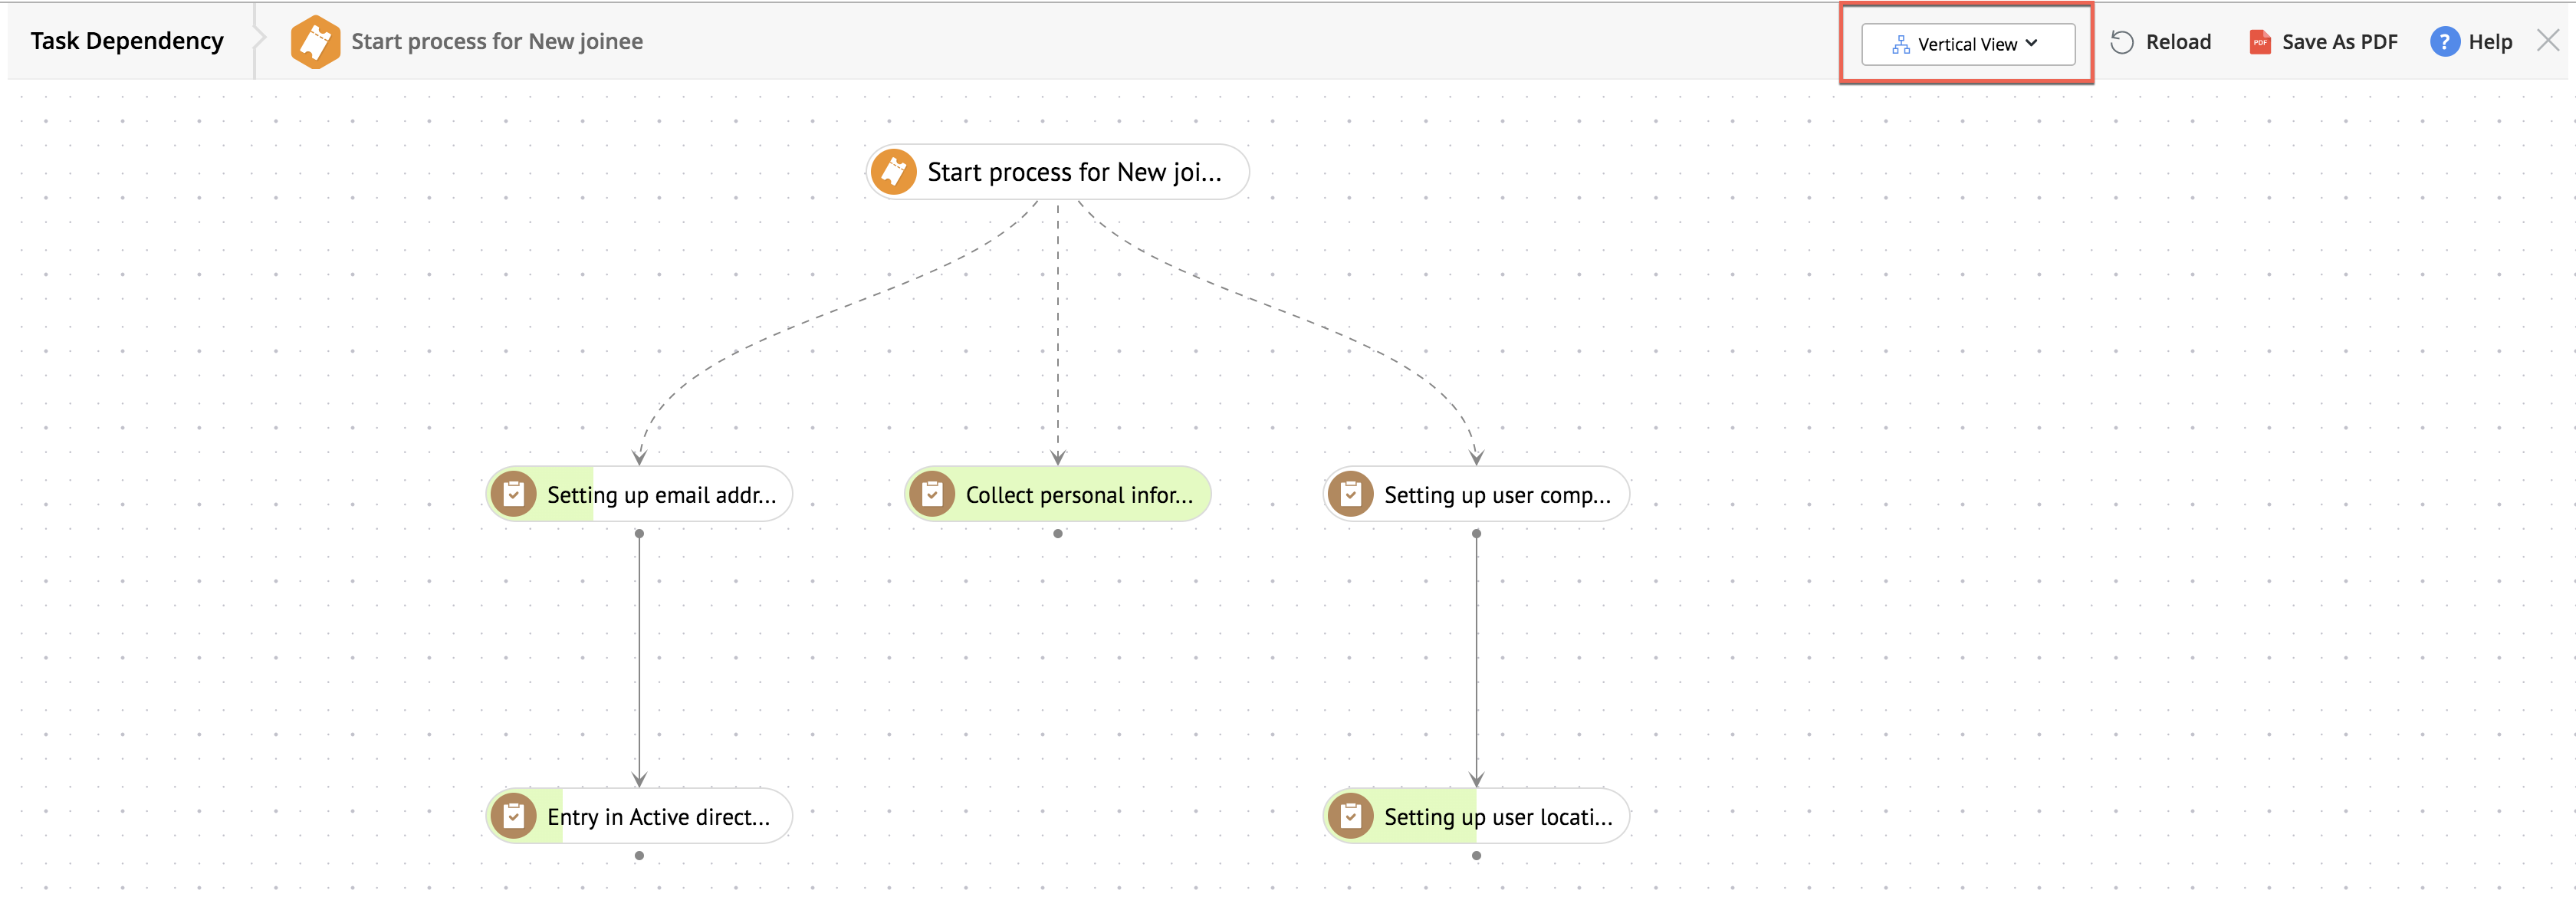This screenshot has width=2576, height=897.
Task: Click the hierarchy icon in Vertical View
Action: point(1900,44)
